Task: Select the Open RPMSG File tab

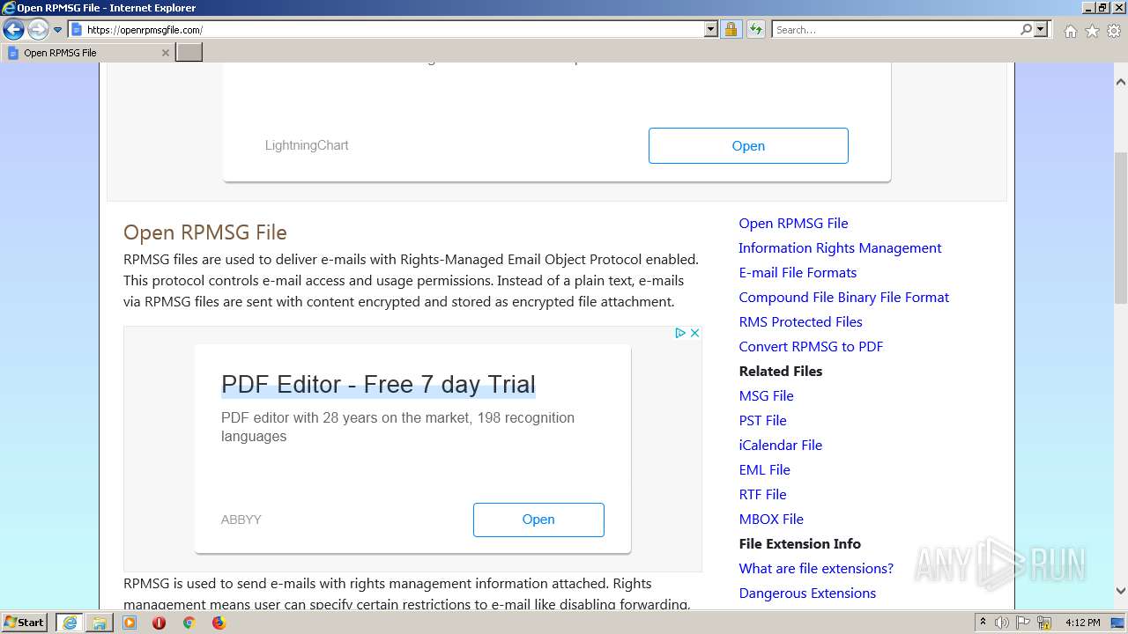Action: point(88,53)
